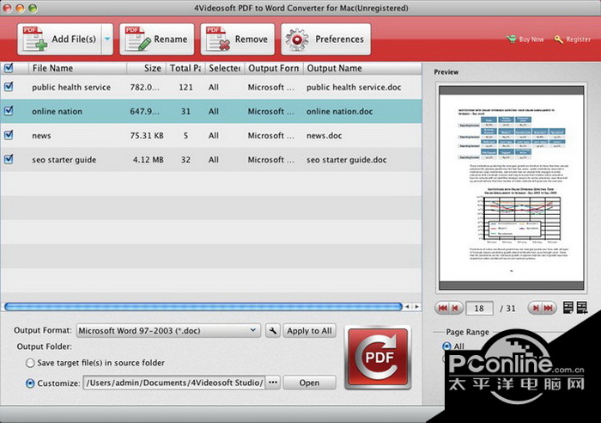This screenshot has height=423, width=601.
Task: Sort by the File Name column header
Action: [77, 68]
